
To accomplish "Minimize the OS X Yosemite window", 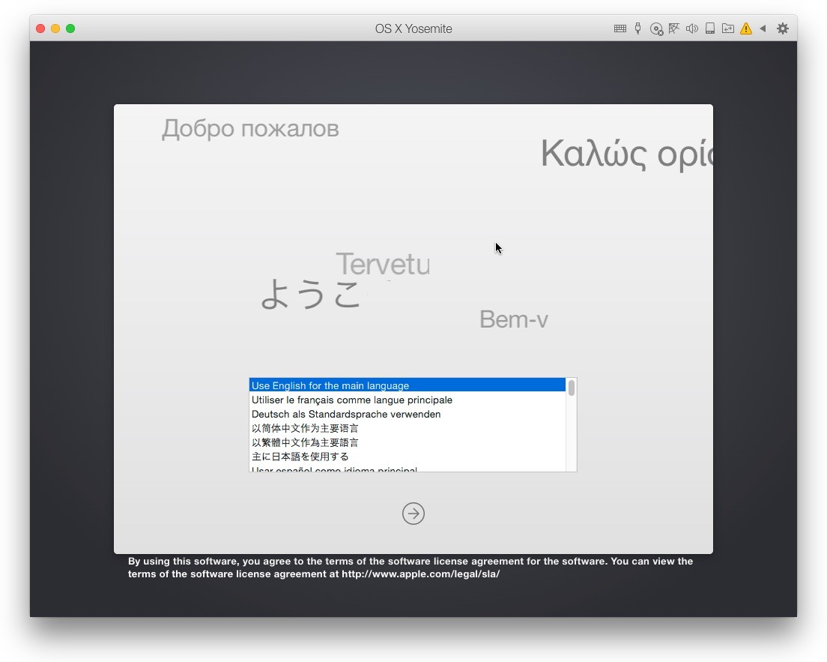I will [55, 28].
